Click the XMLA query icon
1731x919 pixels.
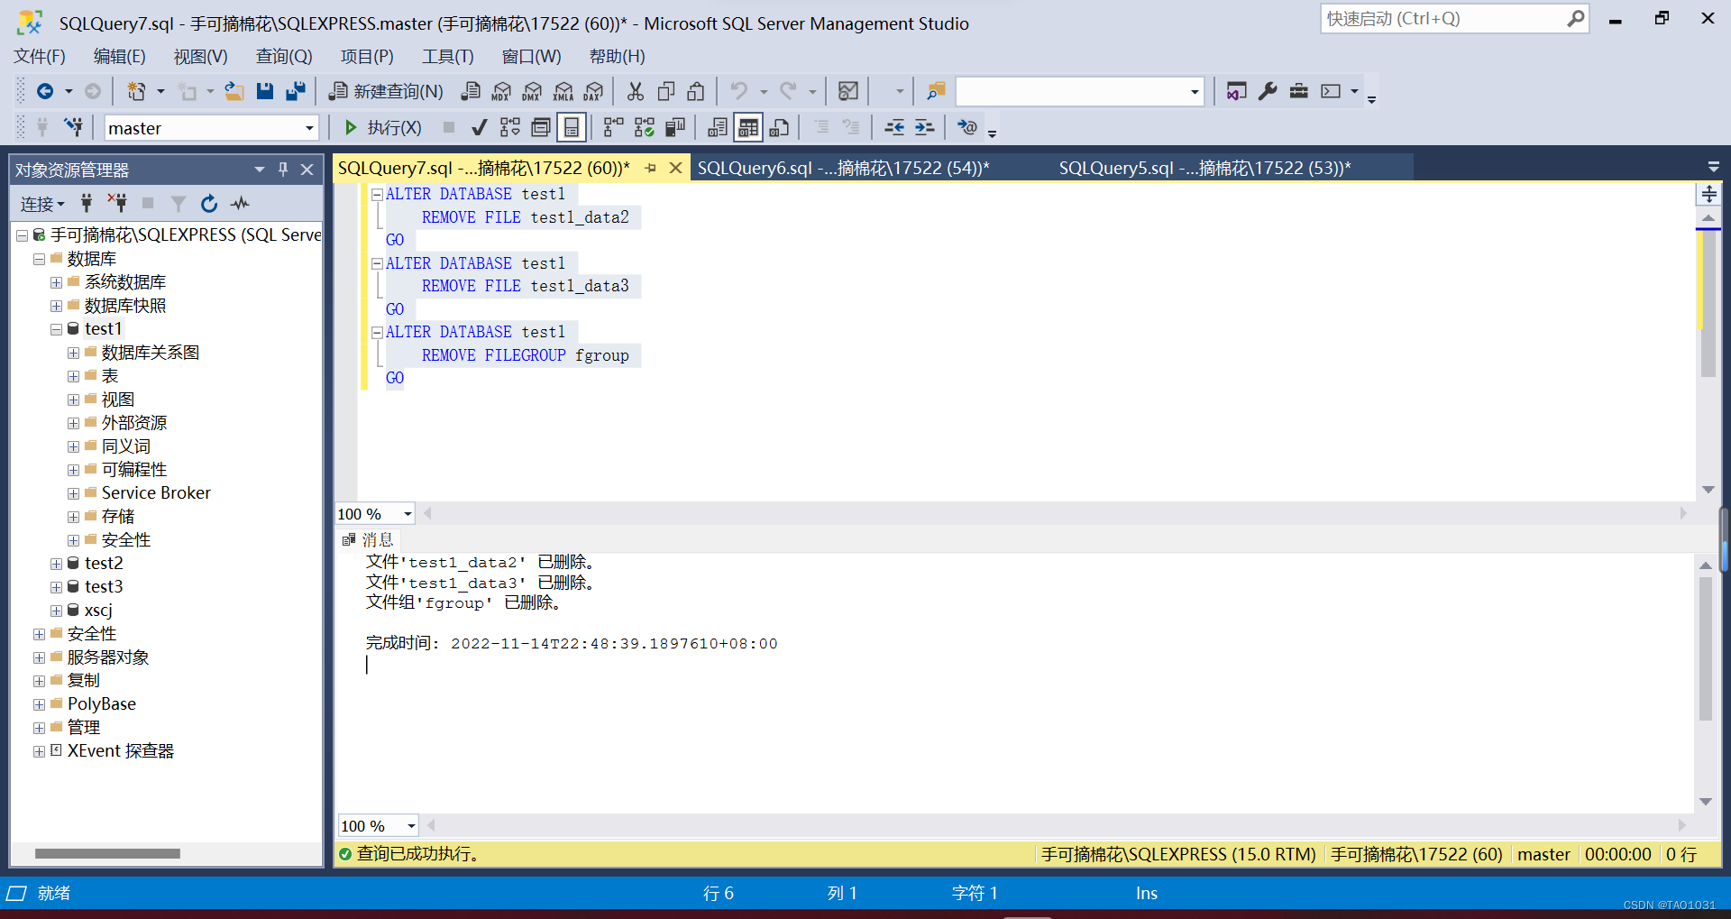coord(563,91)
